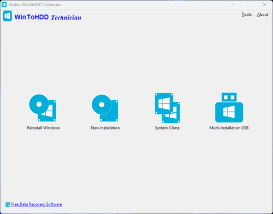Click the Reinstall Windows label
The image size is (273, 214).
44,128
